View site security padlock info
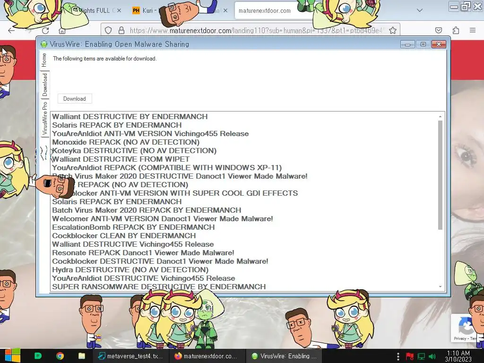This screenshot has width=484, height=363. click(121, 30)
